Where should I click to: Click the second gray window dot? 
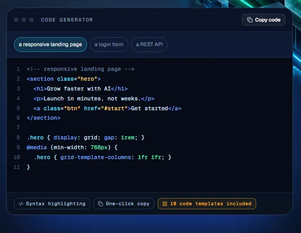tap(24, 20)
